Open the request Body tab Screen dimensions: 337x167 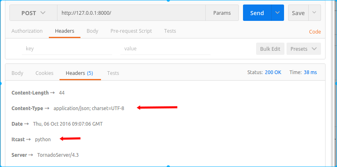click(x=92, y=31)
